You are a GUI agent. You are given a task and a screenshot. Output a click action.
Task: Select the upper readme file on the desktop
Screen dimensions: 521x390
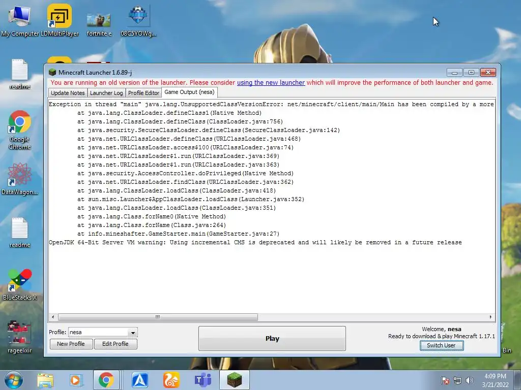coord(20,74)
